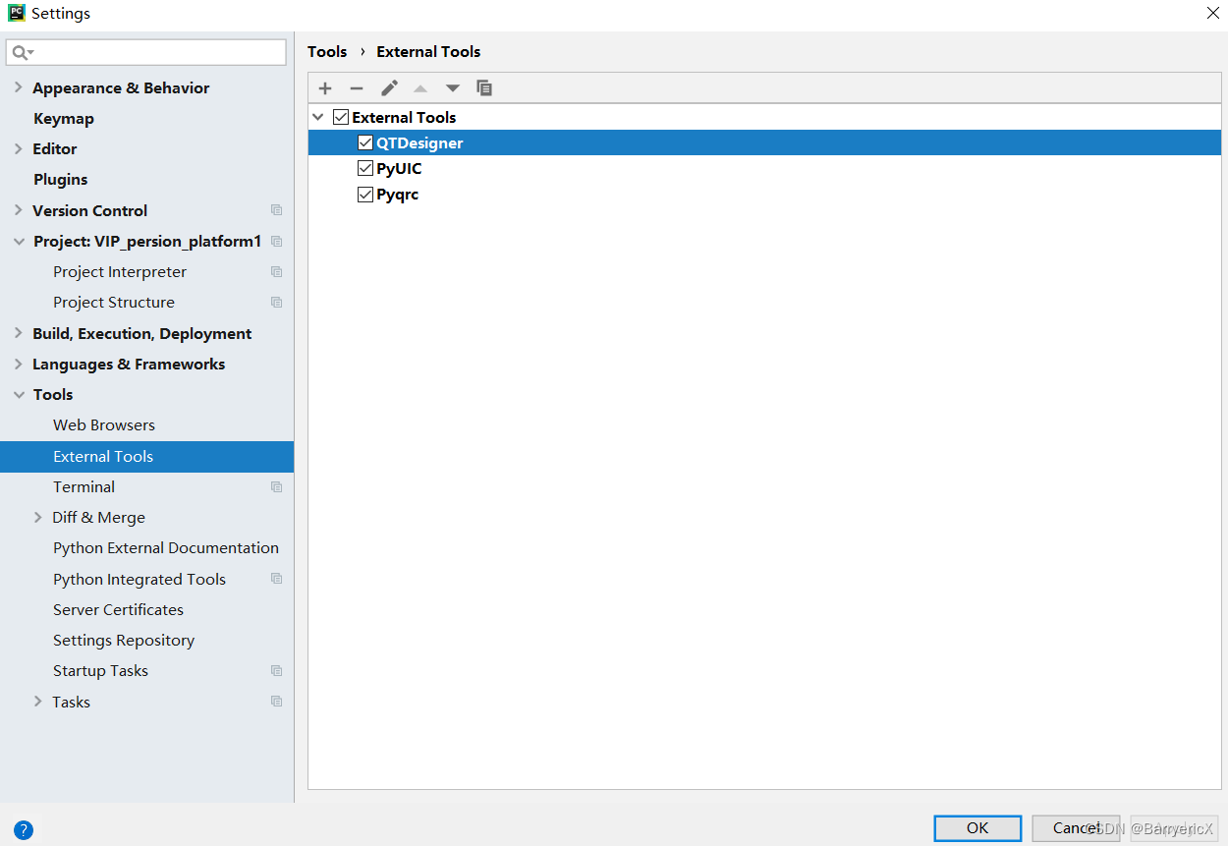The height and width of the screenshot is (846, 1228).
Task: Expand the Tasks arrow
Action: coord(38,702)
